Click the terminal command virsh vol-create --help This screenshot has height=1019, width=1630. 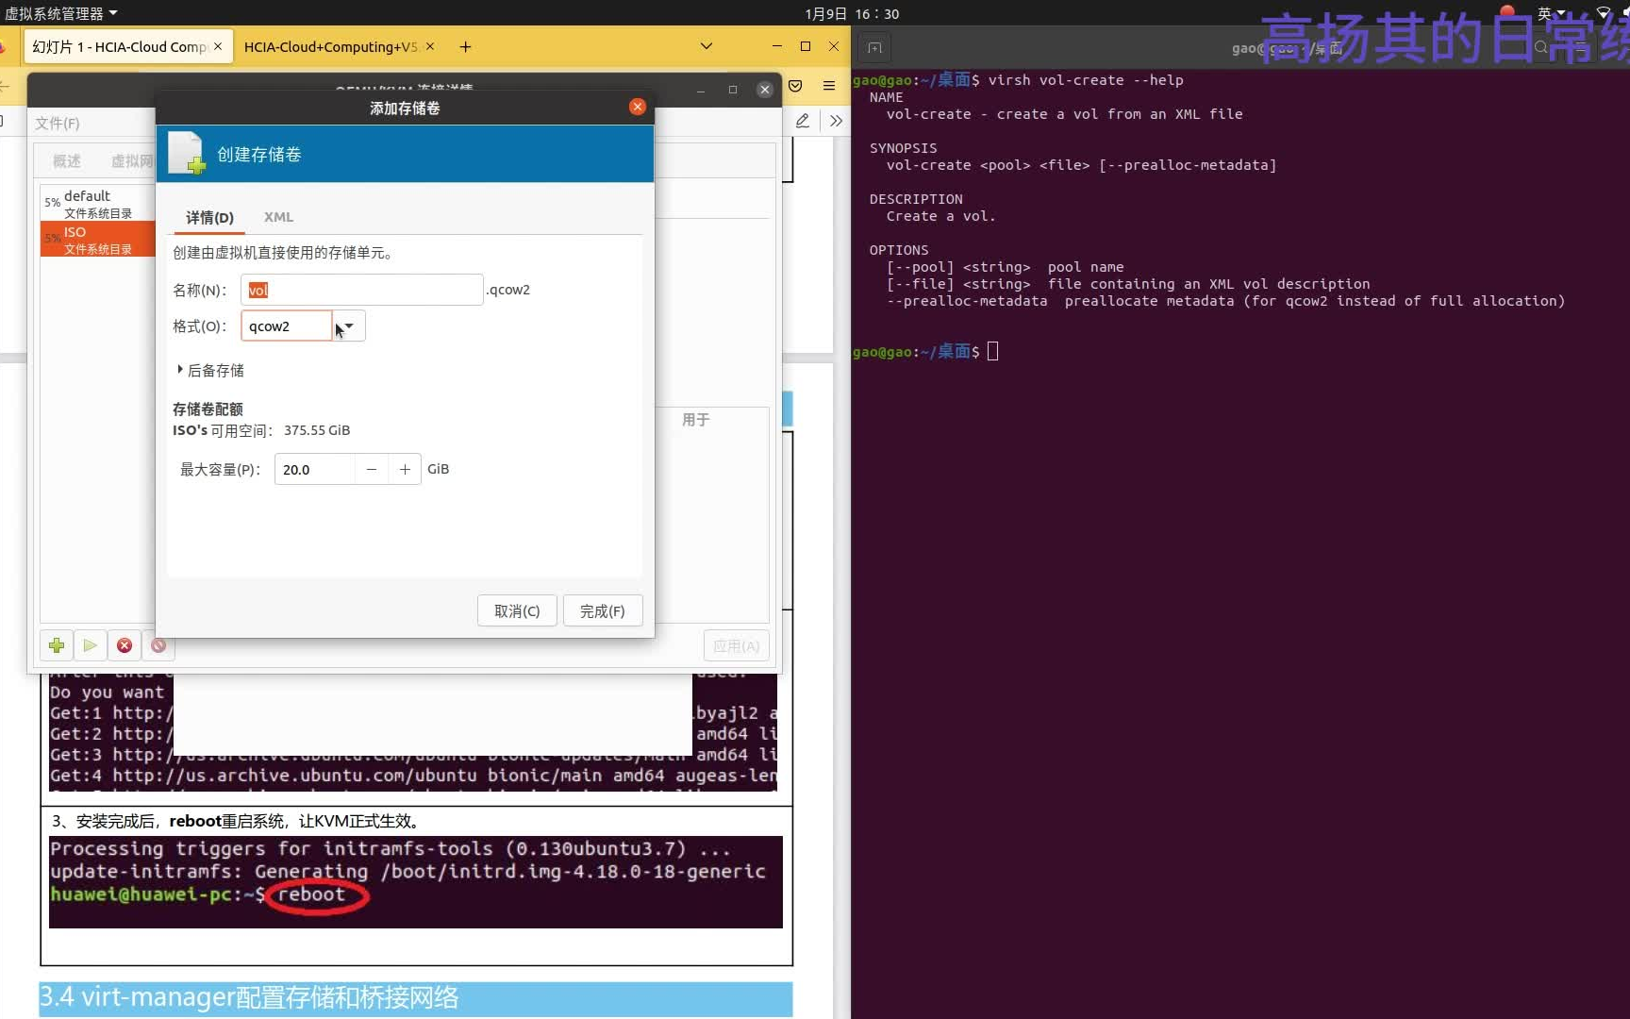click(x=1086, y=80)
